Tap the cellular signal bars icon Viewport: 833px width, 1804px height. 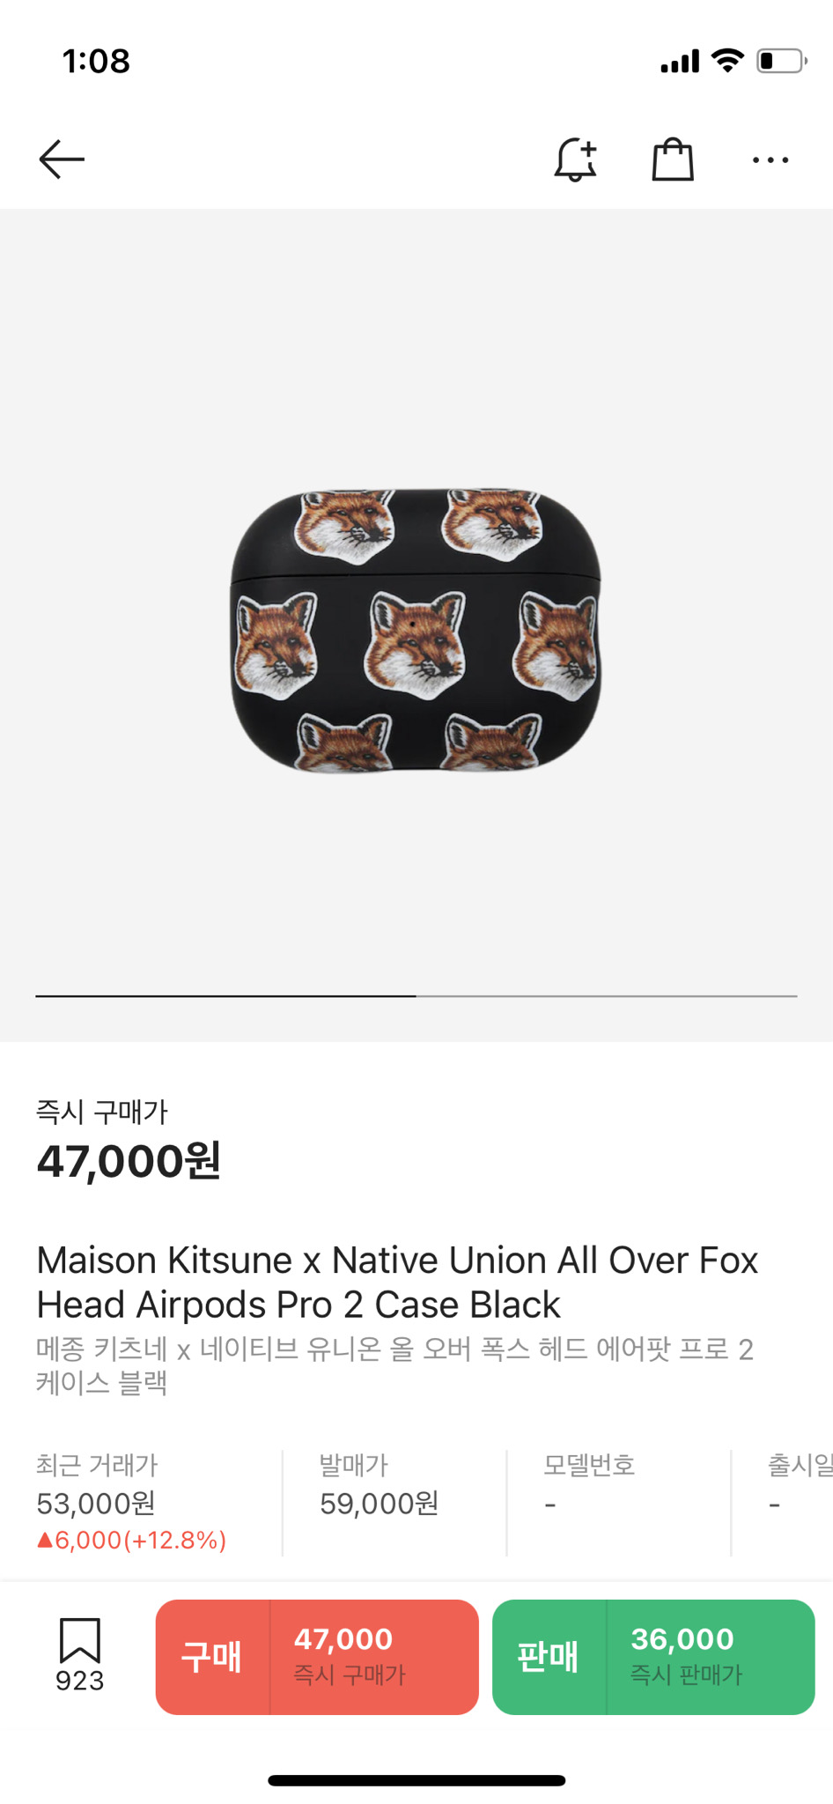click(x=680, y=62)
